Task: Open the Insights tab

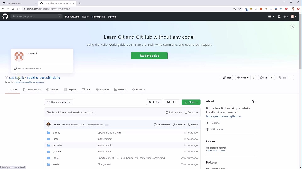Action: point(120,90)
